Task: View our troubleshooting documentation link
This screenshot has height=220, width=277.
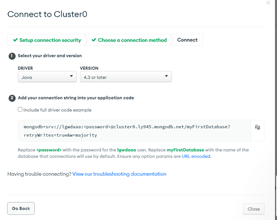Action: click(119, 174)
